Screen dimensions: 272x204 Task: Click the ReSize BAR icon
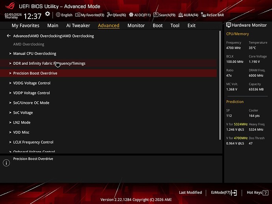(x=203, y=15)
